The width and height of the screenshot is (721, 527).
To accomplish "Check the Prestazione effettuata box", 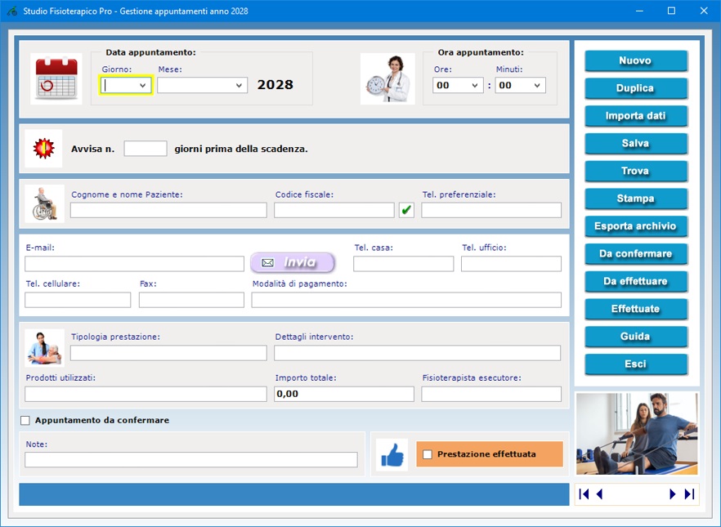I will 428,454.
